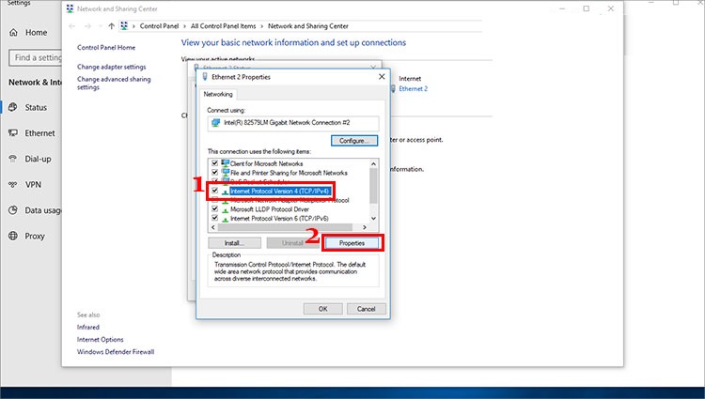Click All Control Panel Items breadcrumb
705x399 pixels.
pos(223,26)
